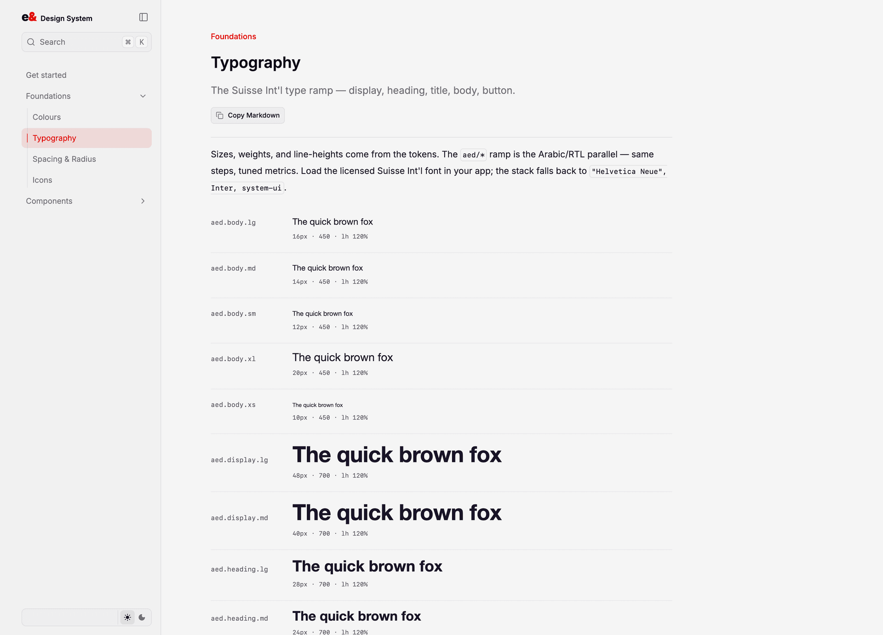Click the aed/* inline code
This screenshot has width=883, height=635.
(473, 155)
